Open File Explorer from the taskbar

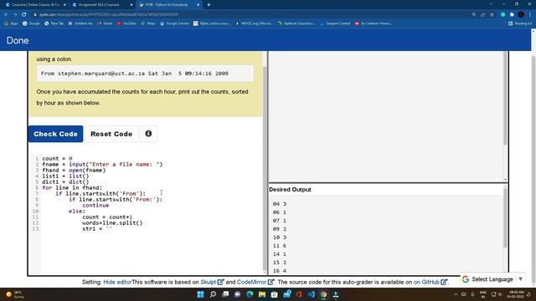[262, 294]
